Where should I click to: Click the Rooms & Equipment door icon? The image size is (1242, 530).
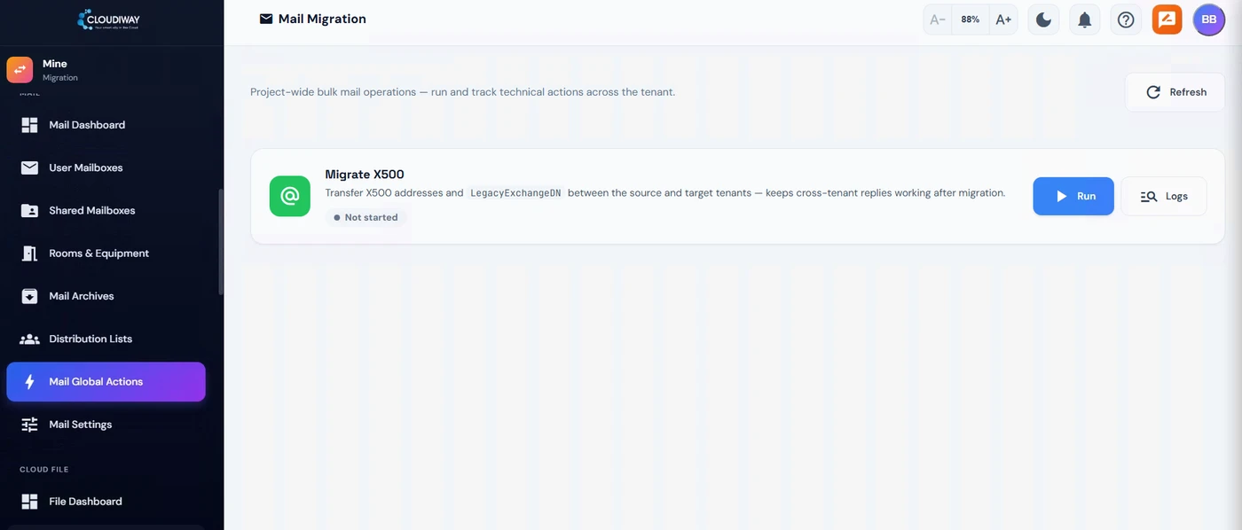coord(29,253)
